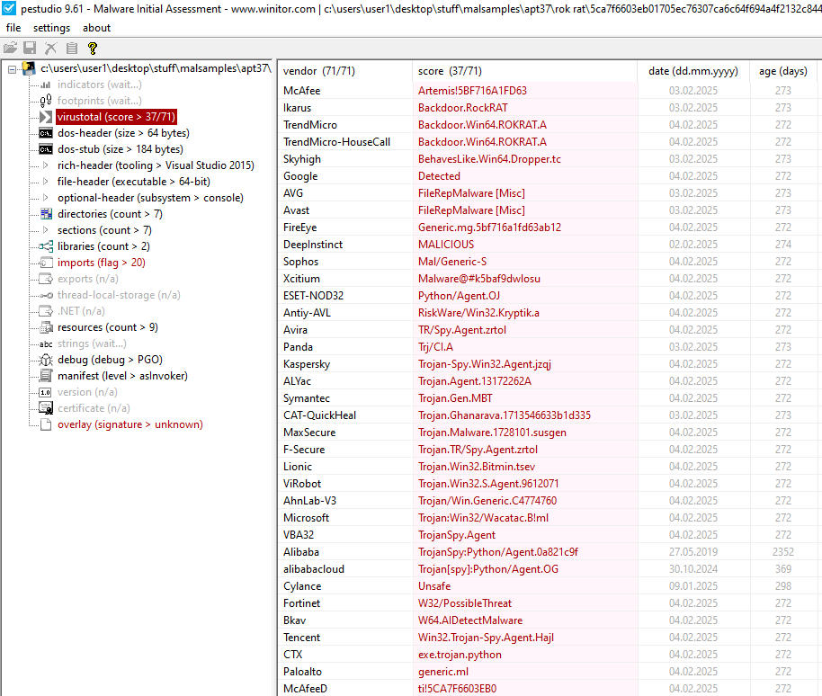This screenshot has height=696, width=822.
Task: Expand the sections tree node
Action: tap(46, 230)
